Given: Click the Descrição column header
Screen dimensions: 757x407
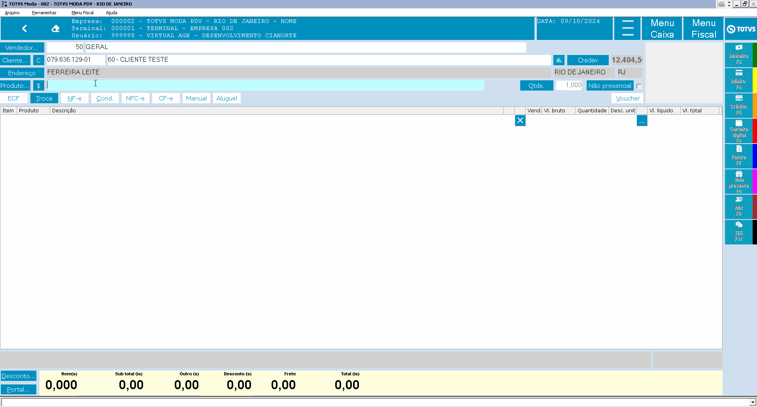Looking at the screenshot, I should point(277,111).
